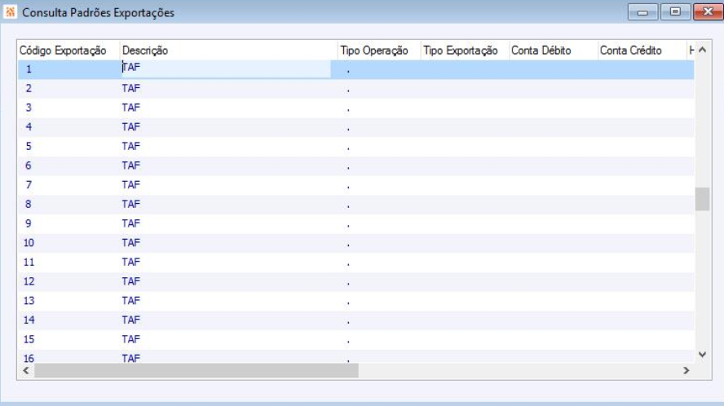Close the Consulta Padrões Exportações window

pos(708,12)
